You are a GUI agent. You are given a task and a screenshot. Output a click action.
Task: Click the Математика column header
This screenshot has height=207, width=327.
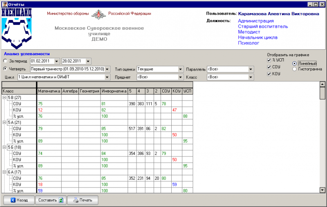click(x=49, y=91)
